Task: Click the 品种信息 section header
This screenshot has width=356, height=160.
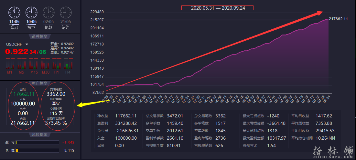Action: (x=40, y=36)
